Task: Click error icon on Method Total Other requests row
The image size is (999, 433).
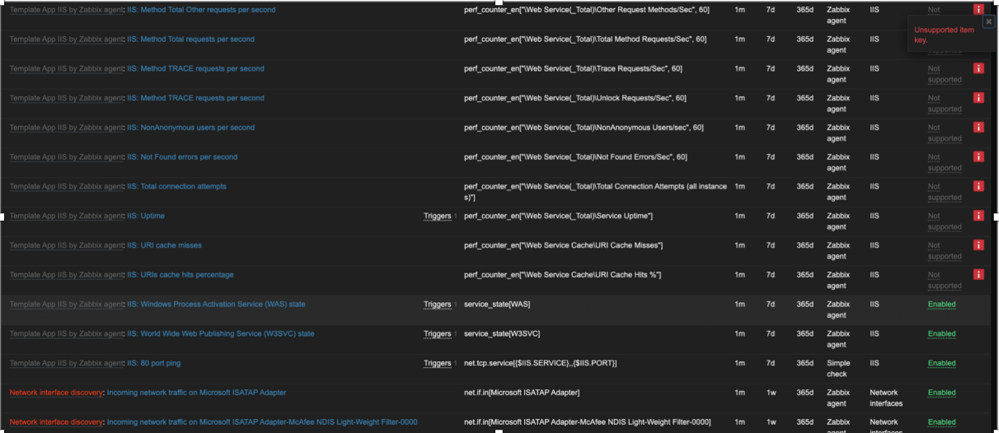Action: (x=978, y=10)
